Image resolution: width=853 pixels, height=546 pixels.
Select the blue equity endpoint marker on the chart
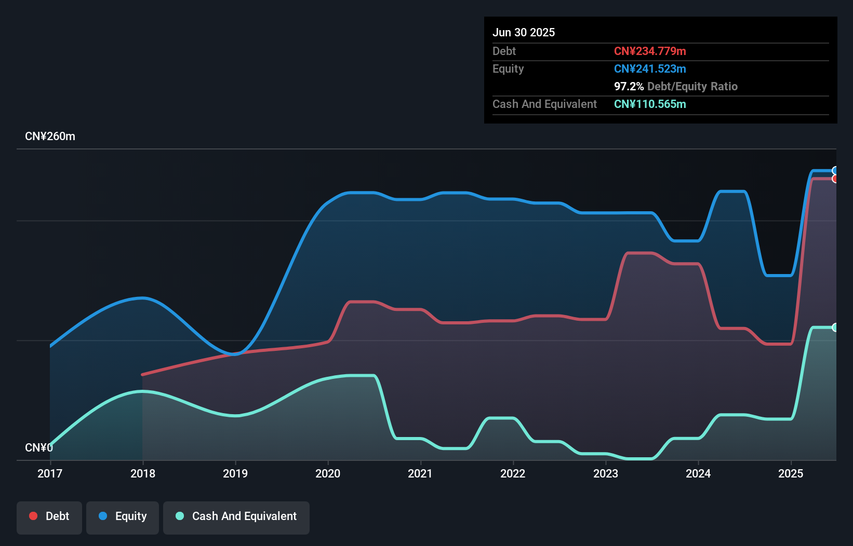(835, 171)
